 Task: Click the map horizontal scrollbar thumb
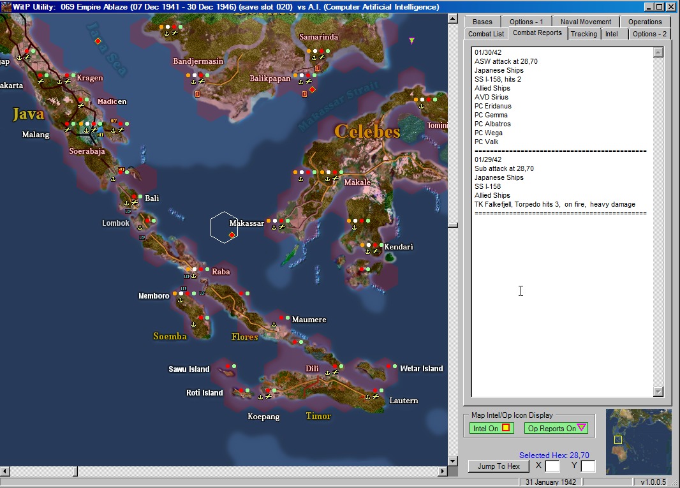(75, 471)
